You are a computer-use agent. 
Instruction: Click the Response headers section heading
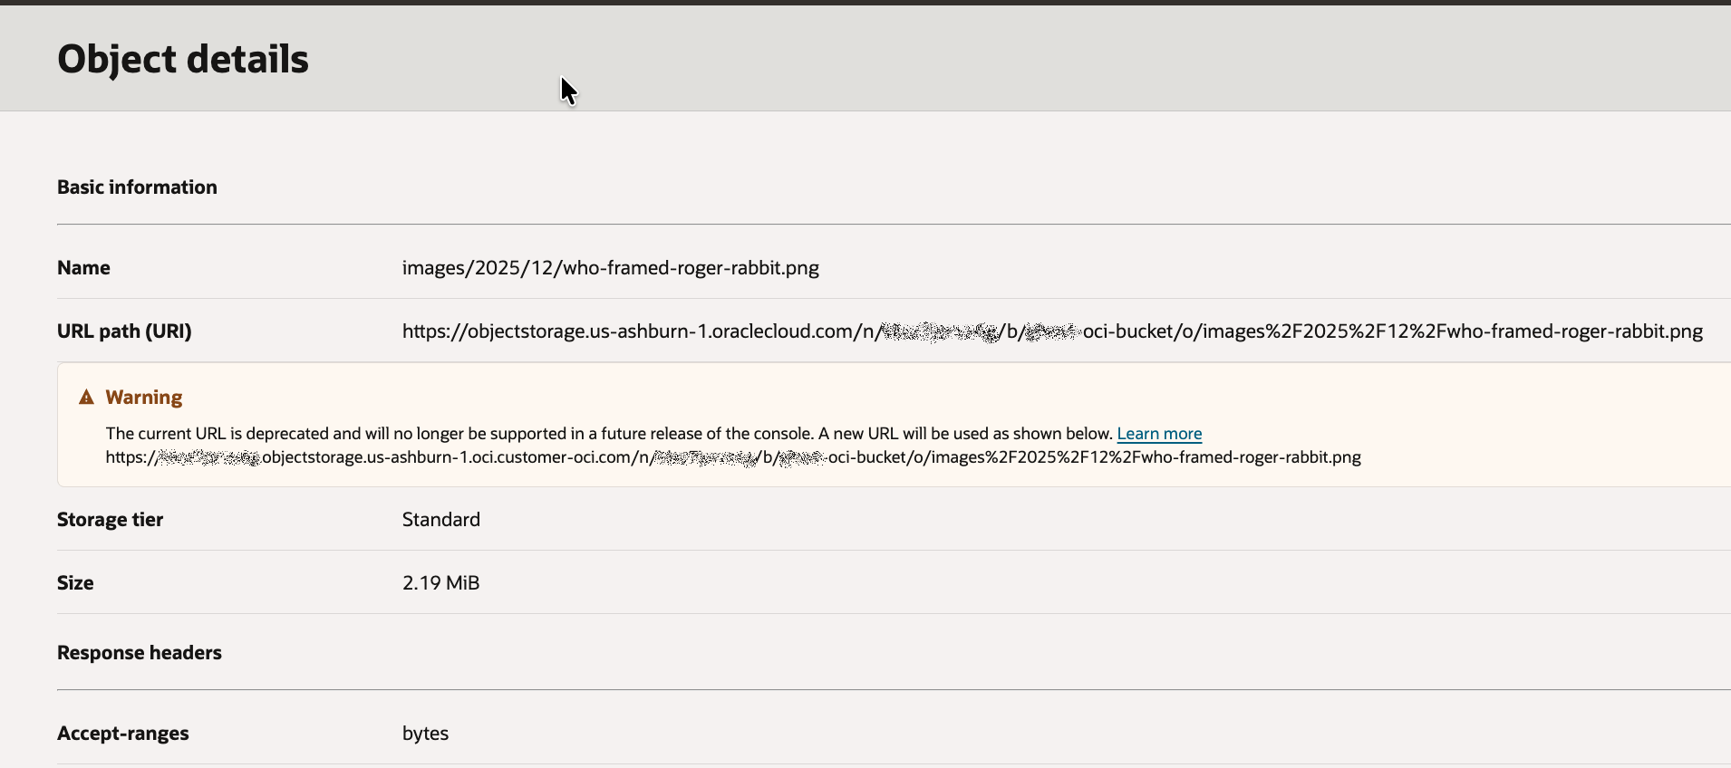(x=140, y=653)
